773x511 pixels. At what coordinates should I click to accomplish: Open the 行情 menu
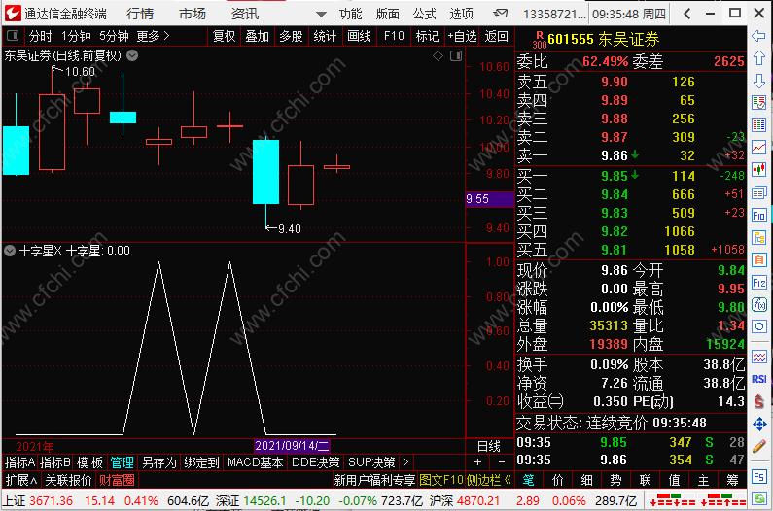140,14
